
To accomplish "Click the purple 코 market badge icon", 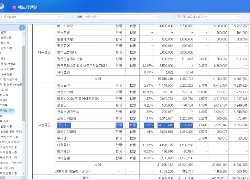I will 14,7.
